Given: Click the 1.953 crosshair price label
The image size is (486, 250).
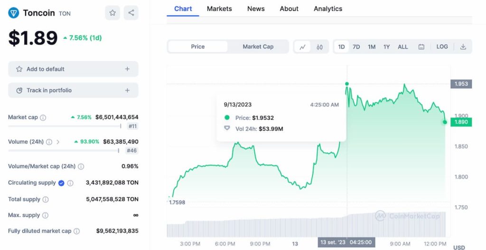Looking at the screenshot, I should pos(461,84).
